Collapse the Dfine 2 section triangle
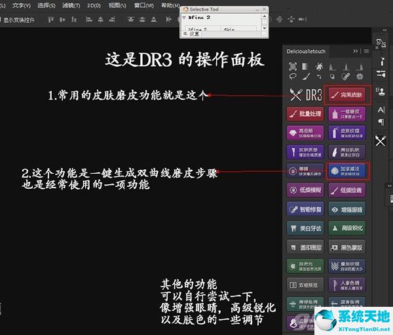This screenshot has width=393, height=335. 184,18
